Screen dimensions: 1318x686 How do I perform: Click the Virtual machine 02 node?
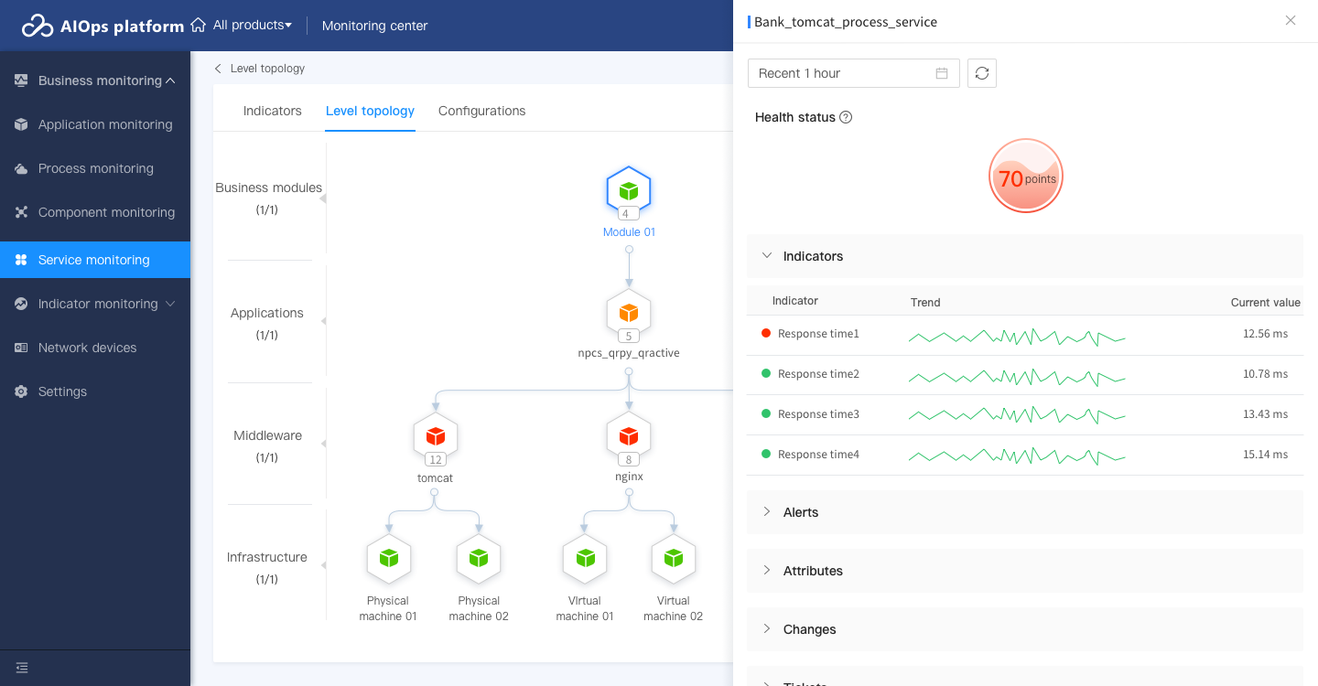point(674,558)
